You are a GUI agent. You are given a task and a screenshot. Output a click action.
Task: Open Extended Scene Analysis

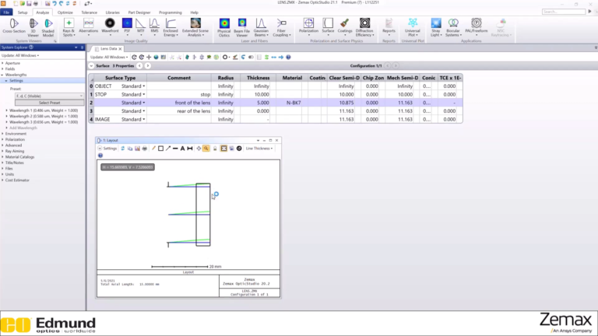[195, 27]
